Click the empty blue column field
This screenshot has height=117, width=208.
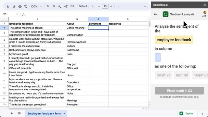tap(158, 58)
